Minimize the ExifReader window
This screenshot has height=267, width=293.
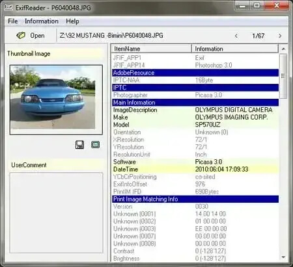242,6
